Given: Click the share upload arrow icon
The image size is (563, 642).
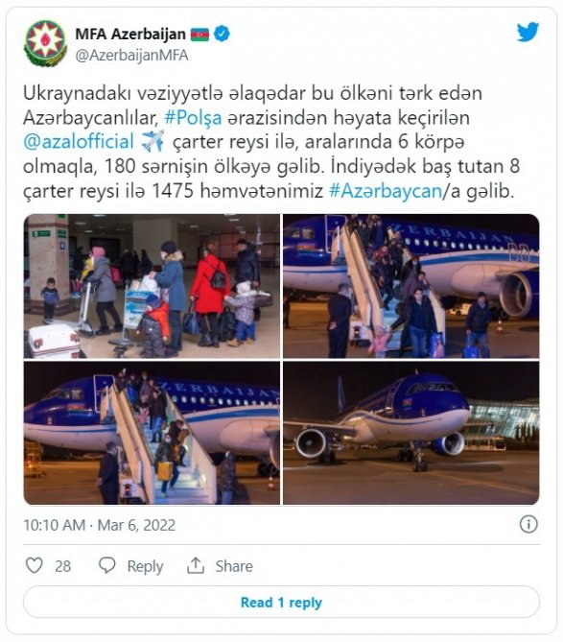Looking at the screenshot, I should [196, 565].
